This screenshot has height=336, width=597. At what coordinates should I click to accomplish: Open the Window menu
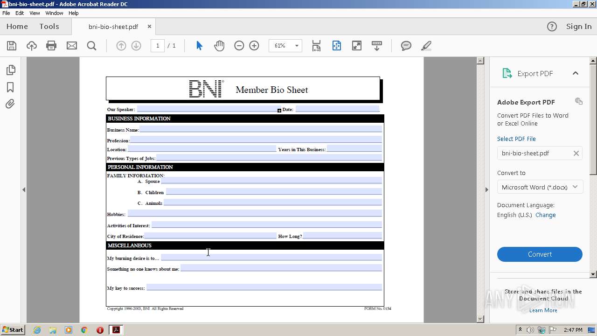click(54, 13)
